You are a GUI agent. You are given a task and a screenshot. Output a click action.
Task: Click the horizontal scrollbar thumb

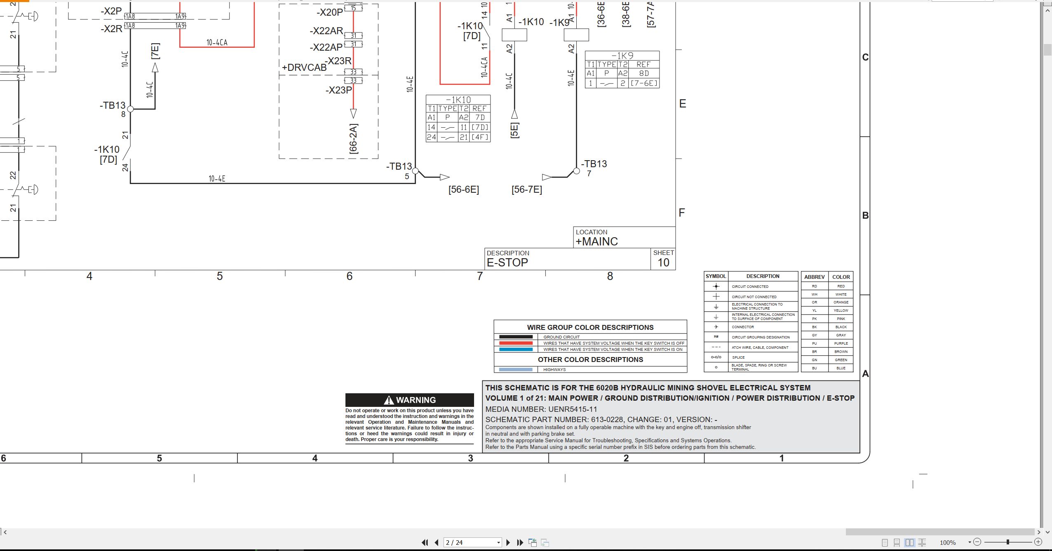click(x=940, y=532)
